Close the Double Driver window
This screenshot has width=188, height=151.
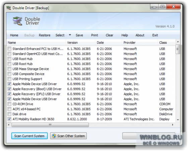click(173, 7)
